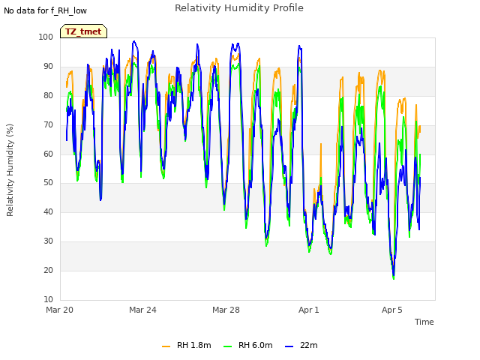Click the Apr 1 x-axis tick label
480x360 pixels.
(309, 310)
